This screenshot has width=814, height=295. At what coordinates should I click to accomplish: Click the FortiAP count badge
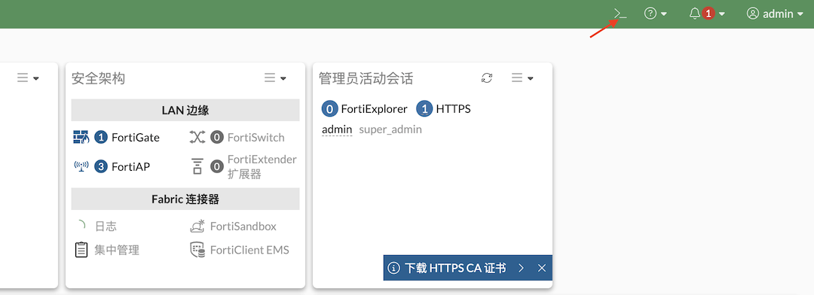[101, 166]
